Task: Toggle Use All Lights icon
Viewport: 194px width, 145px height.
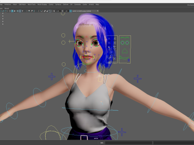Action: pos(23,11)
